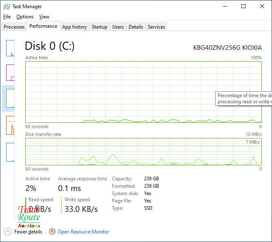
Task: Select the bottom blue GPU graph thumbnail
Action: coord(10,152)
